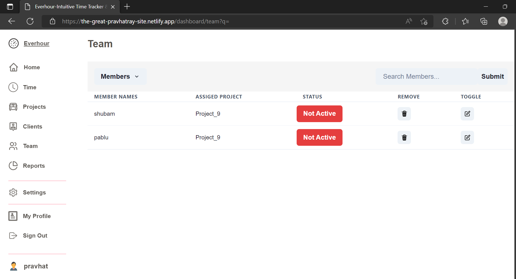The height and width of the screenshot is (279, 516).
Task: Remove shubam with trash icon
Action: tap(404, 114)
